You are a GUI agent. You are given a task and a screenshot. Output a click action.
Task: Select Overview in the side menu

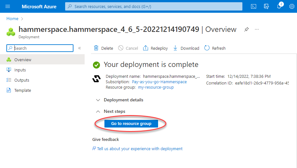tap(42, 60)
